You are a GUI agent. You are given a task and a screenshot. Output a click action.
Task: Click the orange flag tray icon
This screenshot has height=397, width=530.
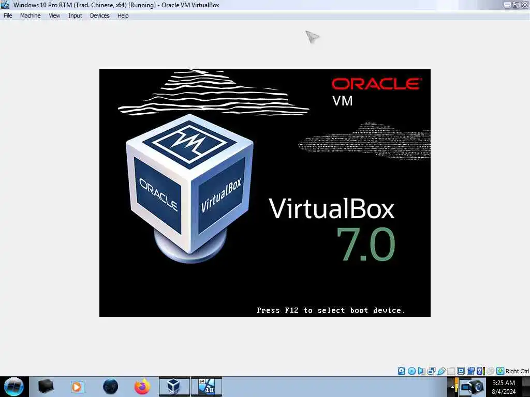(457, 386)
